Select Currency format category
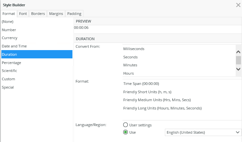Screen dimensions: 242x142 coord(10,38)
